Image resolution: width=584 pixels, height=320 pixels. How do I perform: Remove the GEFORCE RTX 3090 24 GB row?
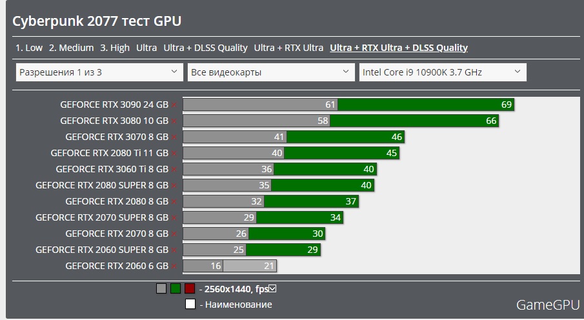174,105
